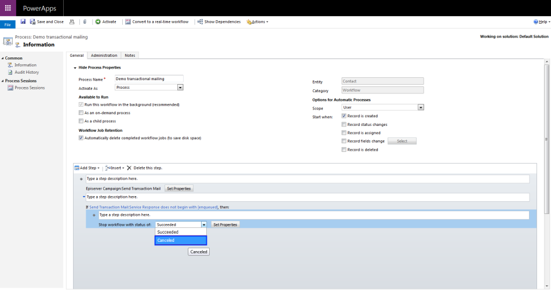Toggle Record is created checkbox
Viewport: 551px width, 290px height.
coord(344,116)
